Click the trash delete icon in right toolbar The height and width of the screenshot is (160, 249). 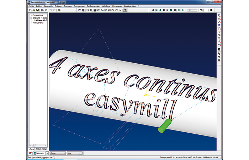click(x=219, y=49)
